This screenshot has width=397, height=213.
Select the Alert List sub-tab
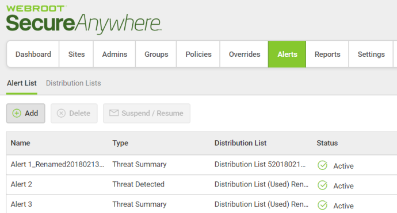(22, 83)
